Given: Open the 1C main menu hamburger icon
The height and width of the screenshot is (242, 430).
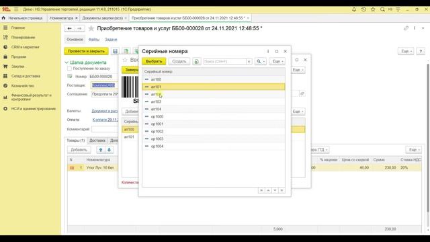Looking at the screenshot, I should coord(16,9).
